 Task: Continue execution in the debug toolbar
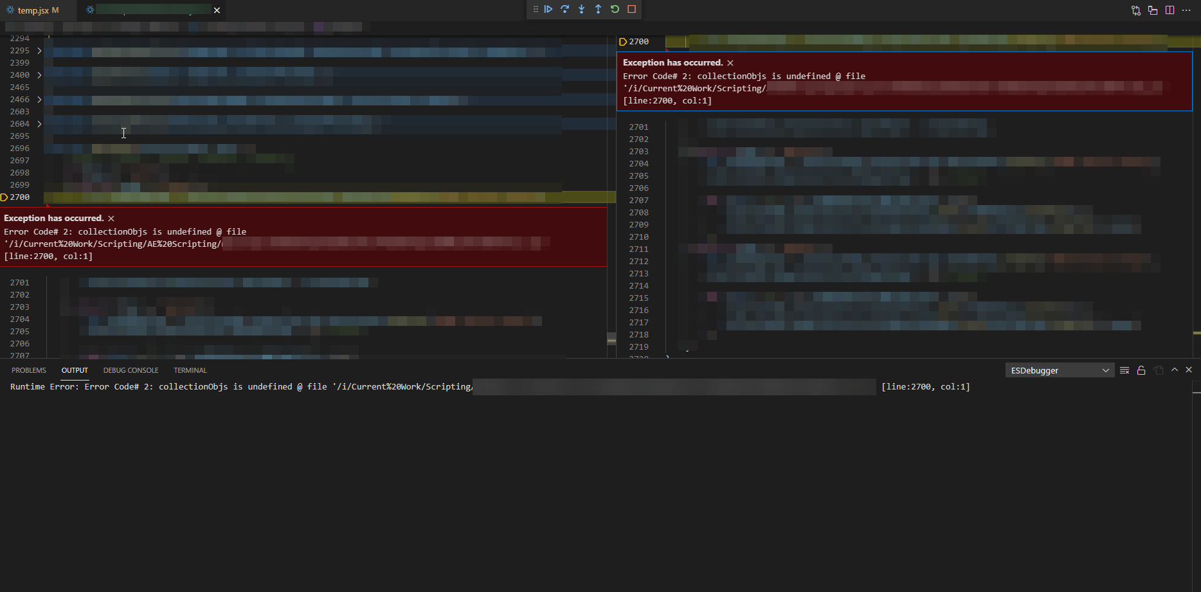pyautogui.click(x=548, y=9)
